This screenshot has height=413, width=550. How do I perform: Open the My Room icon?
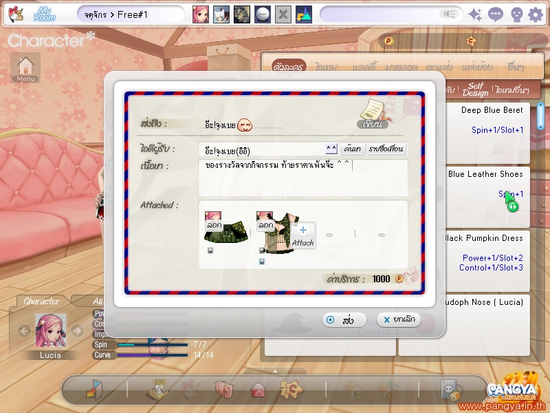(x=45, y=14)
